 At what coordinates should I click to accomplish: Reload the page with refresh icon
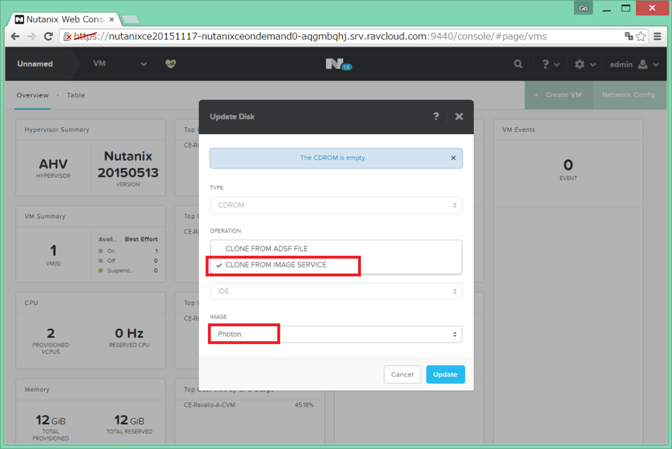49,37
